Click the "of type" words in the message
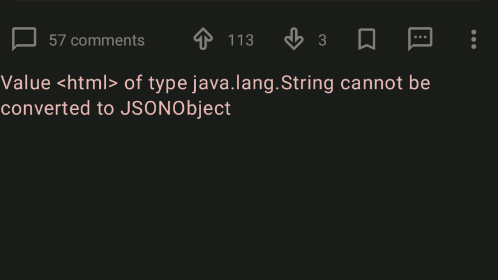 156,84
